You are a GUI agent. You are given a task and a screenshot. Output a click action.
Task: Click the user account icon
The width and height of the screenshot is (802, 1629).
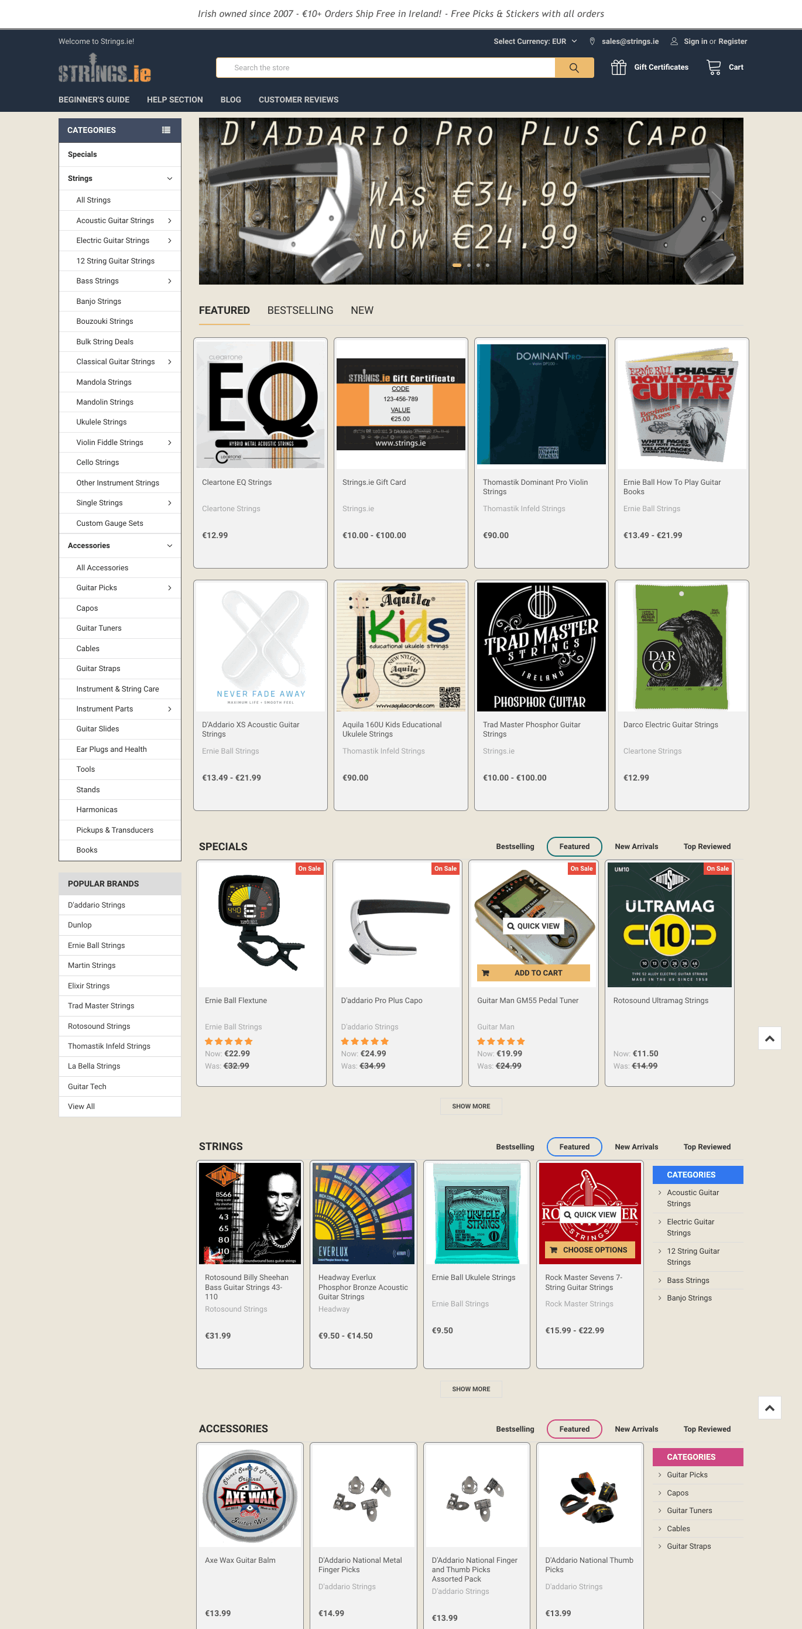pos(674,42)
